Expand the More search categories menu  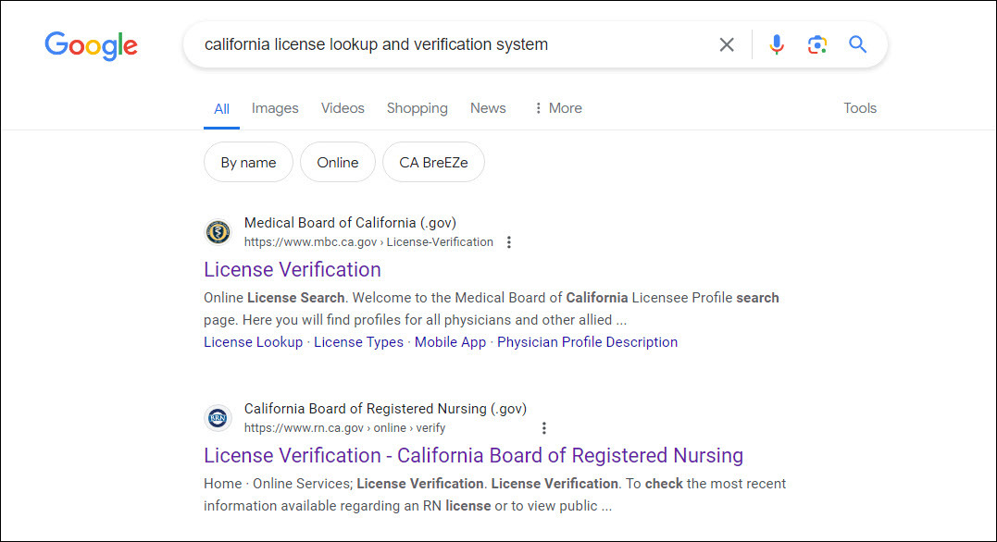556,108
